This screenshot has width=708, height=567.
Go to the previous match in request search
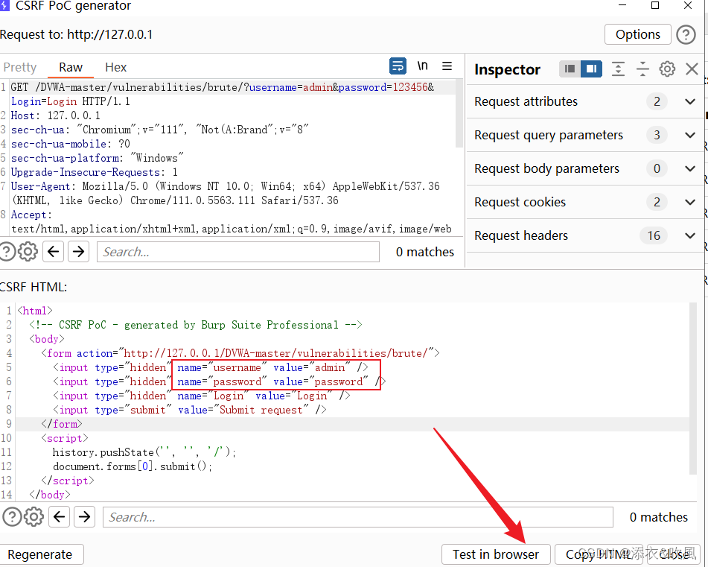click(x=54, y=251)
